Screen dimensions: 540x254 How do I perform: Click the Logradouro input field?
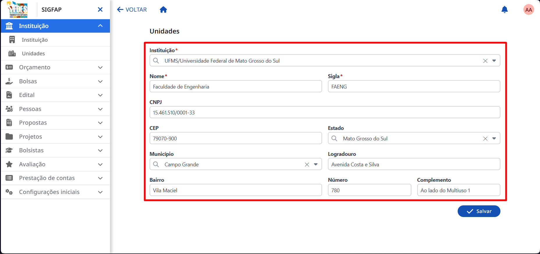414,164
